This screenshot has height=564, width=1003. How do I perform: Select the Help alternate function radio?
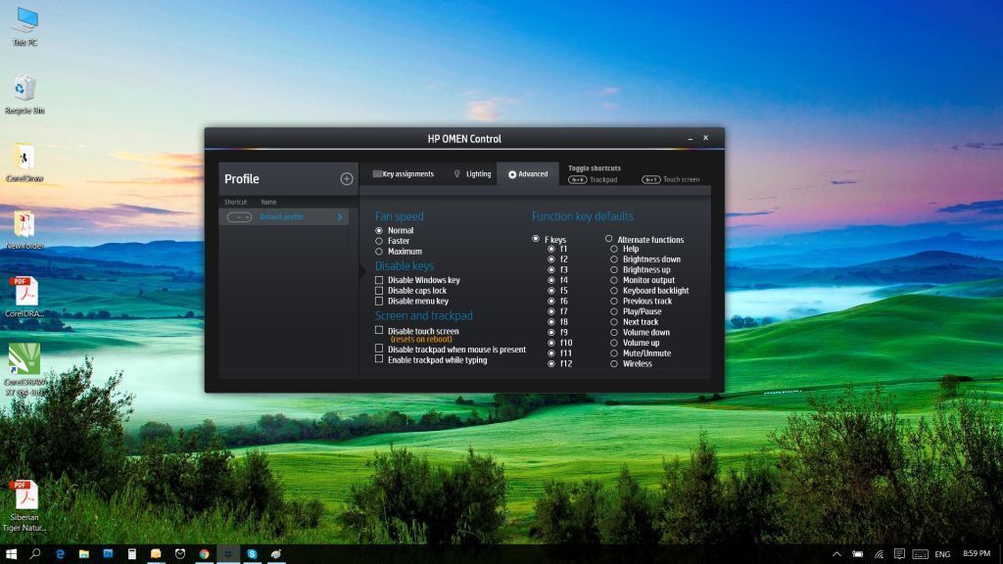click(614, 250)
